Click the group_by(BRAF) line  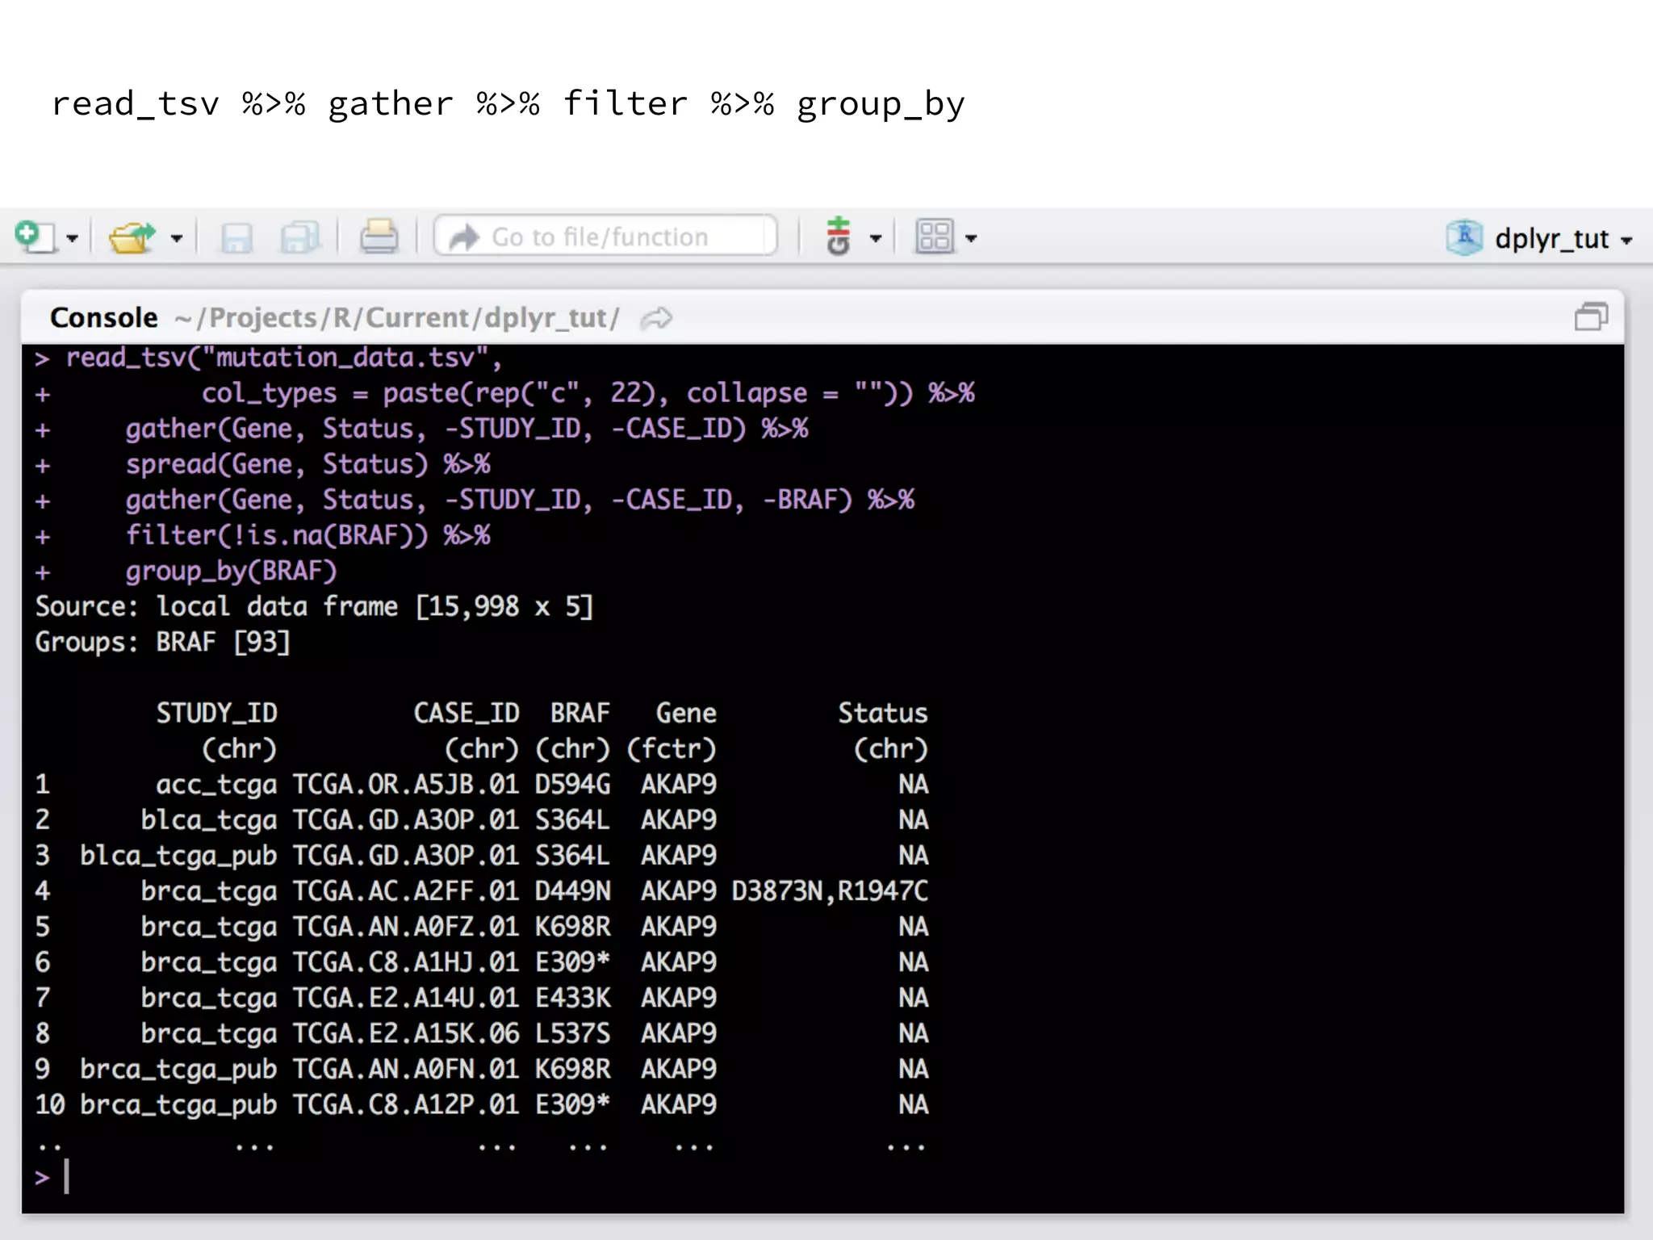pos(231,572)
